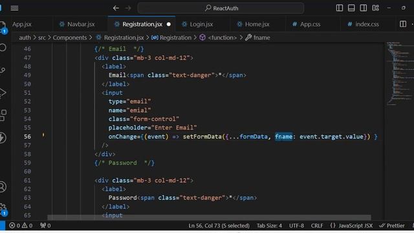The image size is (414, 233).
Task: Click the minimap code overview
Action: click(399, 73)
